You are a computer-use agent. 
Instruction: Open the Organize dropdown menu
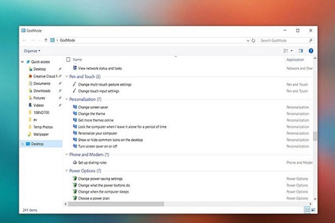[x=31, y=51]
